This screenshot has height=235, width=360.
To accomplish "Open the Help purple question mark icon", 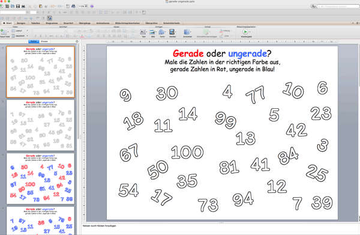I will 92,6.
